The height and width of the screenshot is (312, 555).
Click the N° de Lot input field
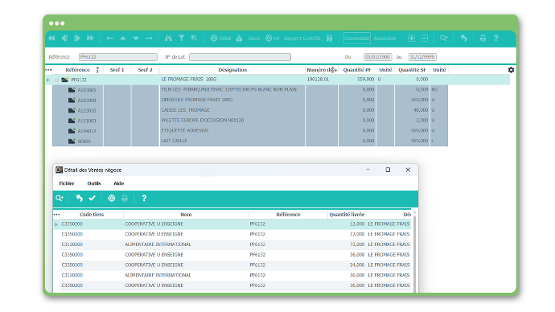(240, 57)
